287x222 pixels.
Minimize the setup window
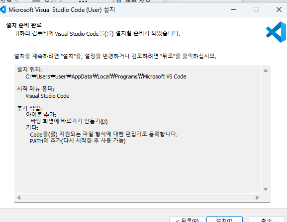click(x=234, y=9)
